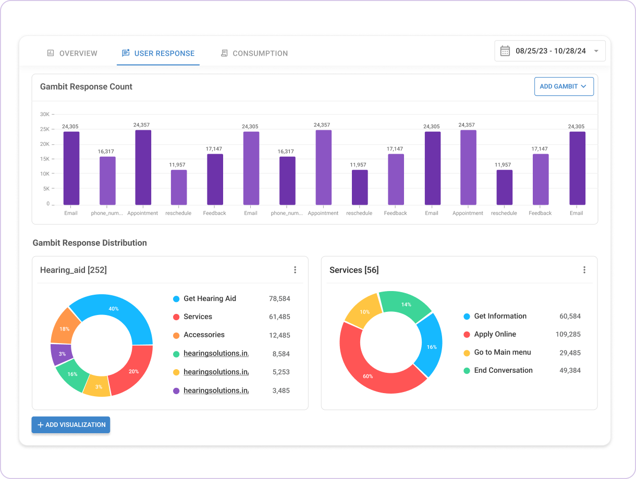Click the orange 18% segment of Hearing_aid donut
The image size is (636, 479).
(x=65, y=327)
